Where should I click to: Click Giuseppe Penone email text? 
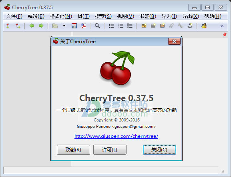[116, 126]
